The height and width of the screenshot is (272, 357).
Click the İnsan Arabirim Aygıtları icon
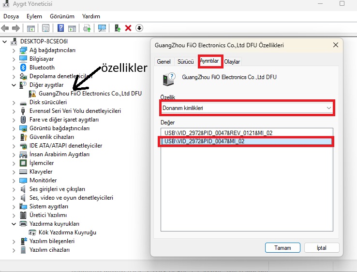click(x=23, y=155)
